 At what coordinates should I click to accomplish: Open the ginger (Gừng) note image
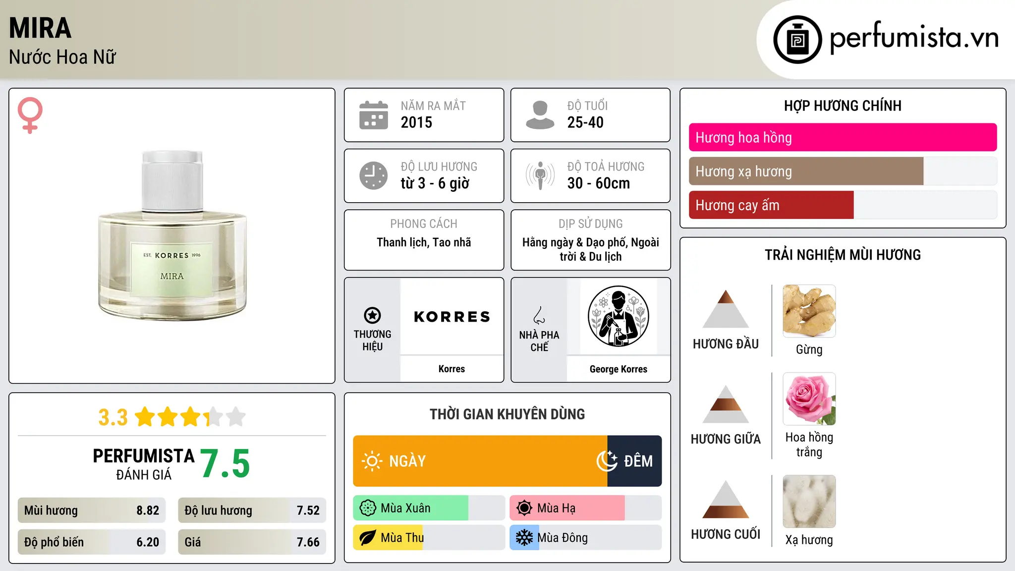pyautogui.click(x=809, y=311)
